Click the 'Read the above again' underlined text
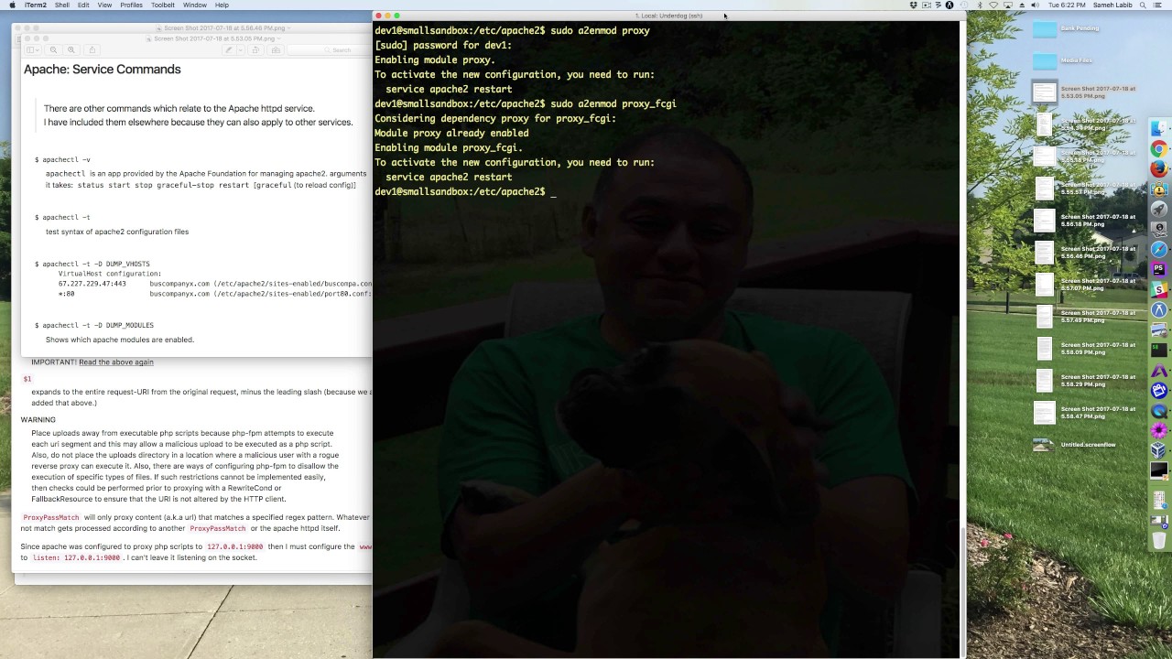This screenshot has height=659, width=1172. (116, 362)
